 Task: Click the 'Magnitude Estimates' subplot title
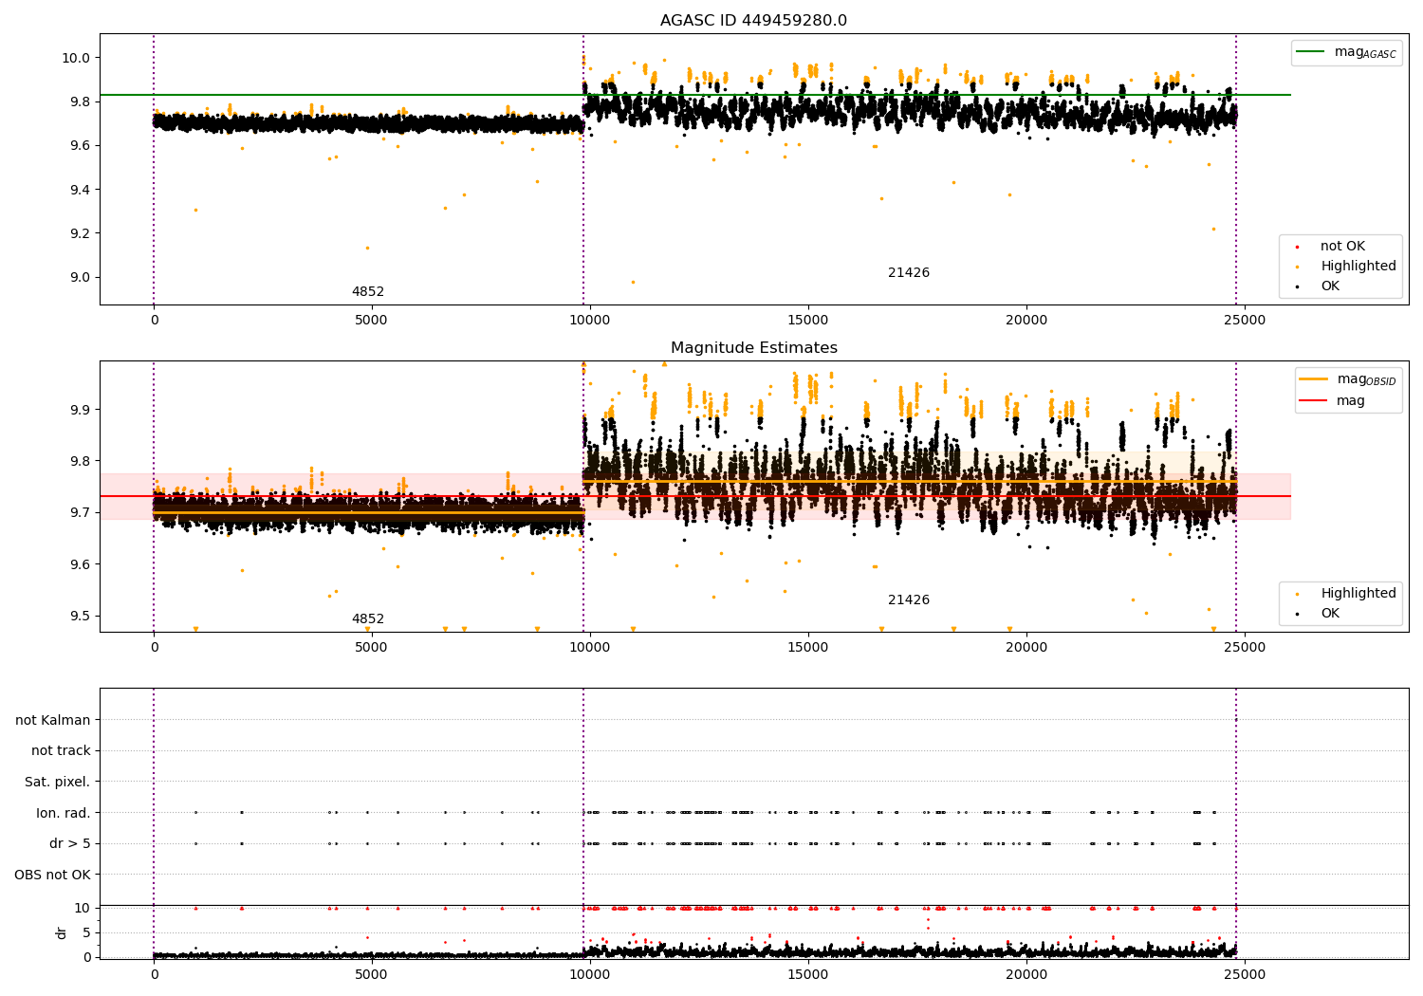[753, 348]
